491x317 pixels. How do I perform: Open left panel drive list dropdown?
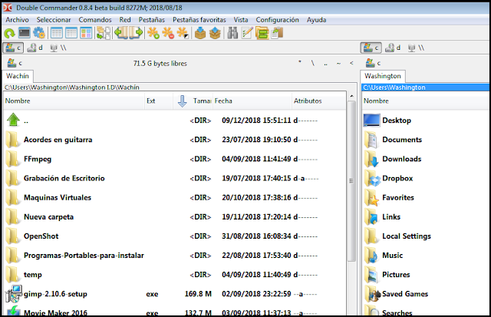pos(15,63)
